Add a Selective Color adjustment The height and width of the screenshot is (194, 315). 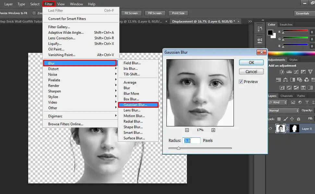pos(303,88)
